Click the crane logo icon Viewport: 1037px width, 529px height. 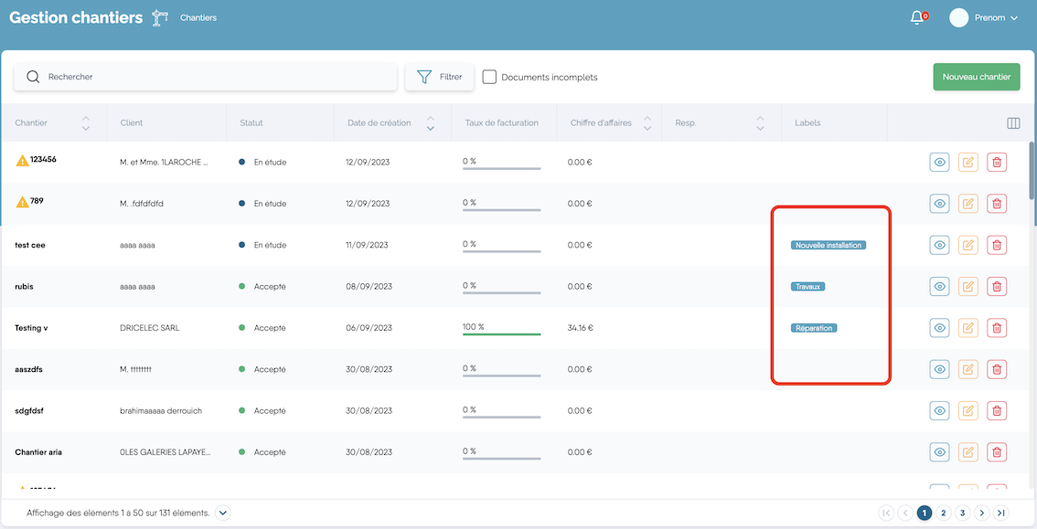[x=161, y=17]
